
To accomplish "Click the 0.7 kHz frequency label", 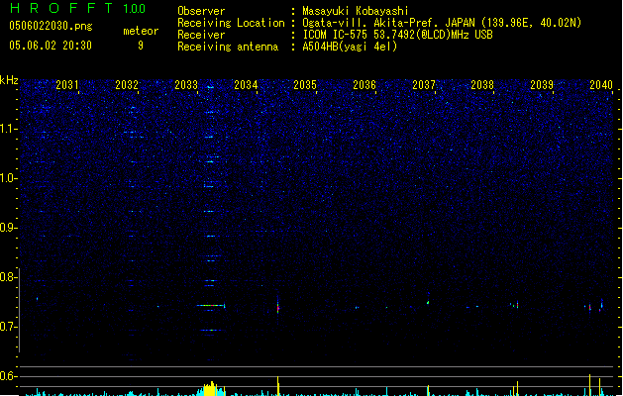I will tap(8, 327).
